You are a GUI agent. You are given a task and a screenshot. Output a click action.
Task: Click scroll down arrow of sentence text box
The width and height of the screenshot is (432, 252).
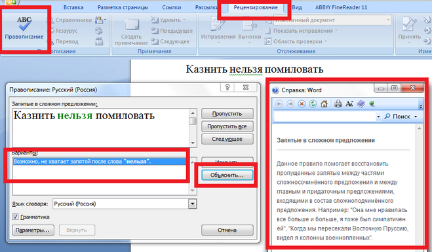(x=193, y=143)
